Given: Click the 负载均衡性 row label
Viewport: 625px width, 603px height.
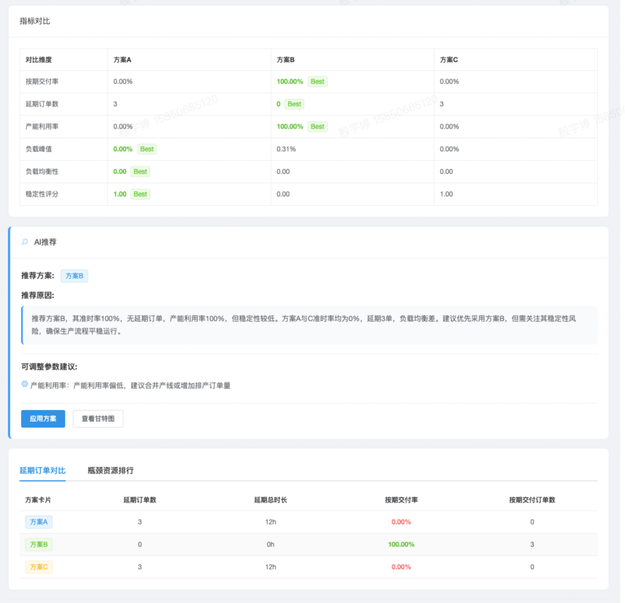Looking at the screenshot, I should 42,171.
